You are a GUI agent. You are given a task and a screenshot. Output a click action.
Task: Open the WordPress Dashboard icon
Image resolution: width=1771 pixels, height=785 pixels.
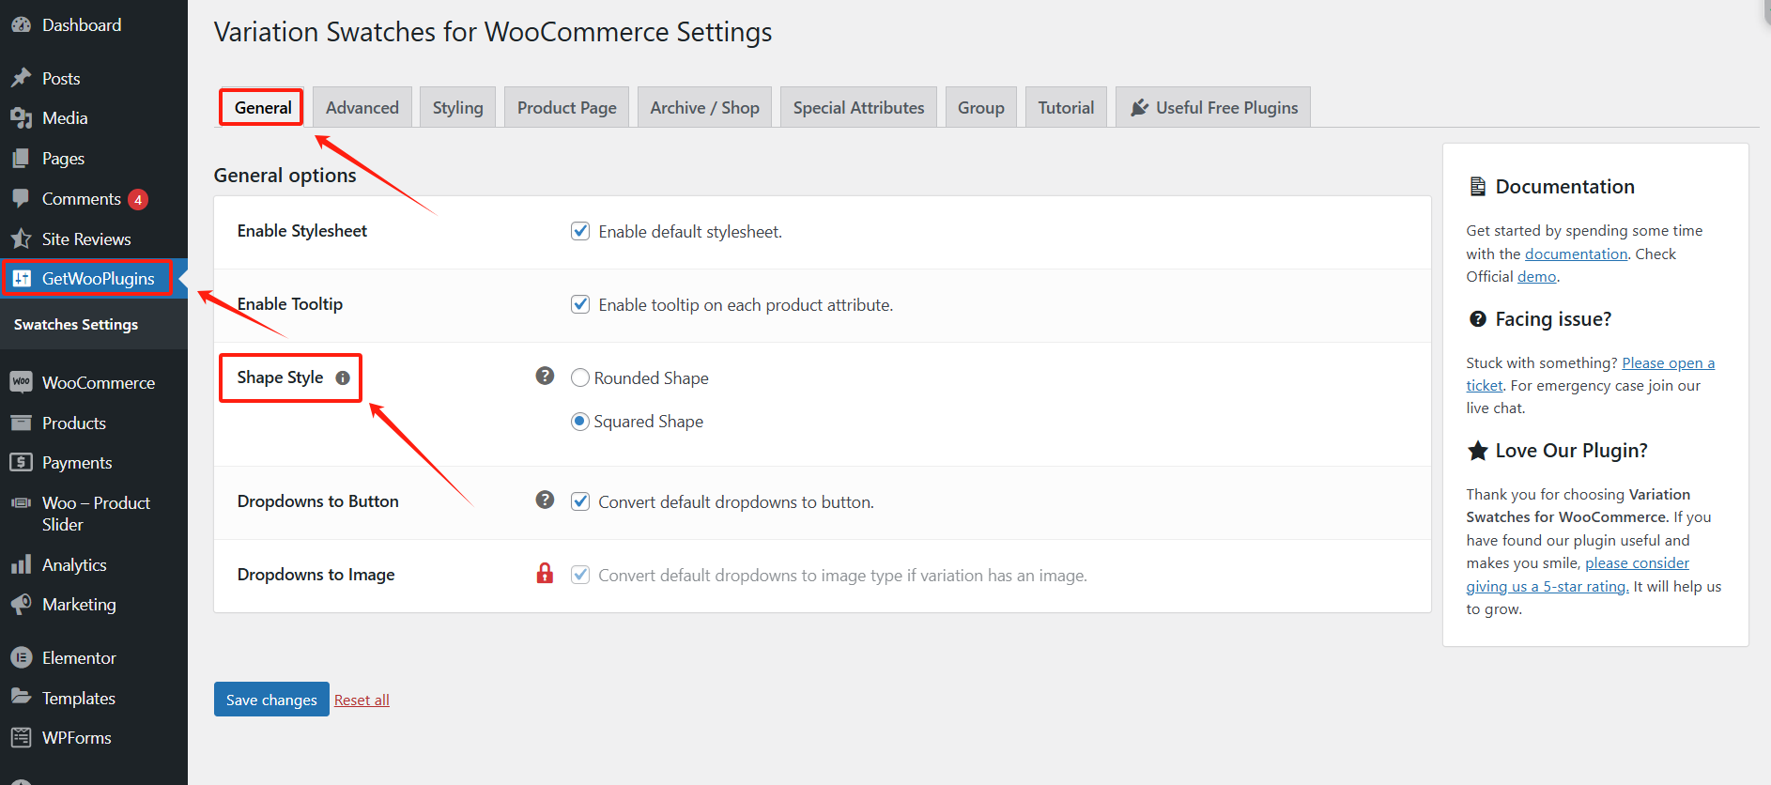point(21,23)
